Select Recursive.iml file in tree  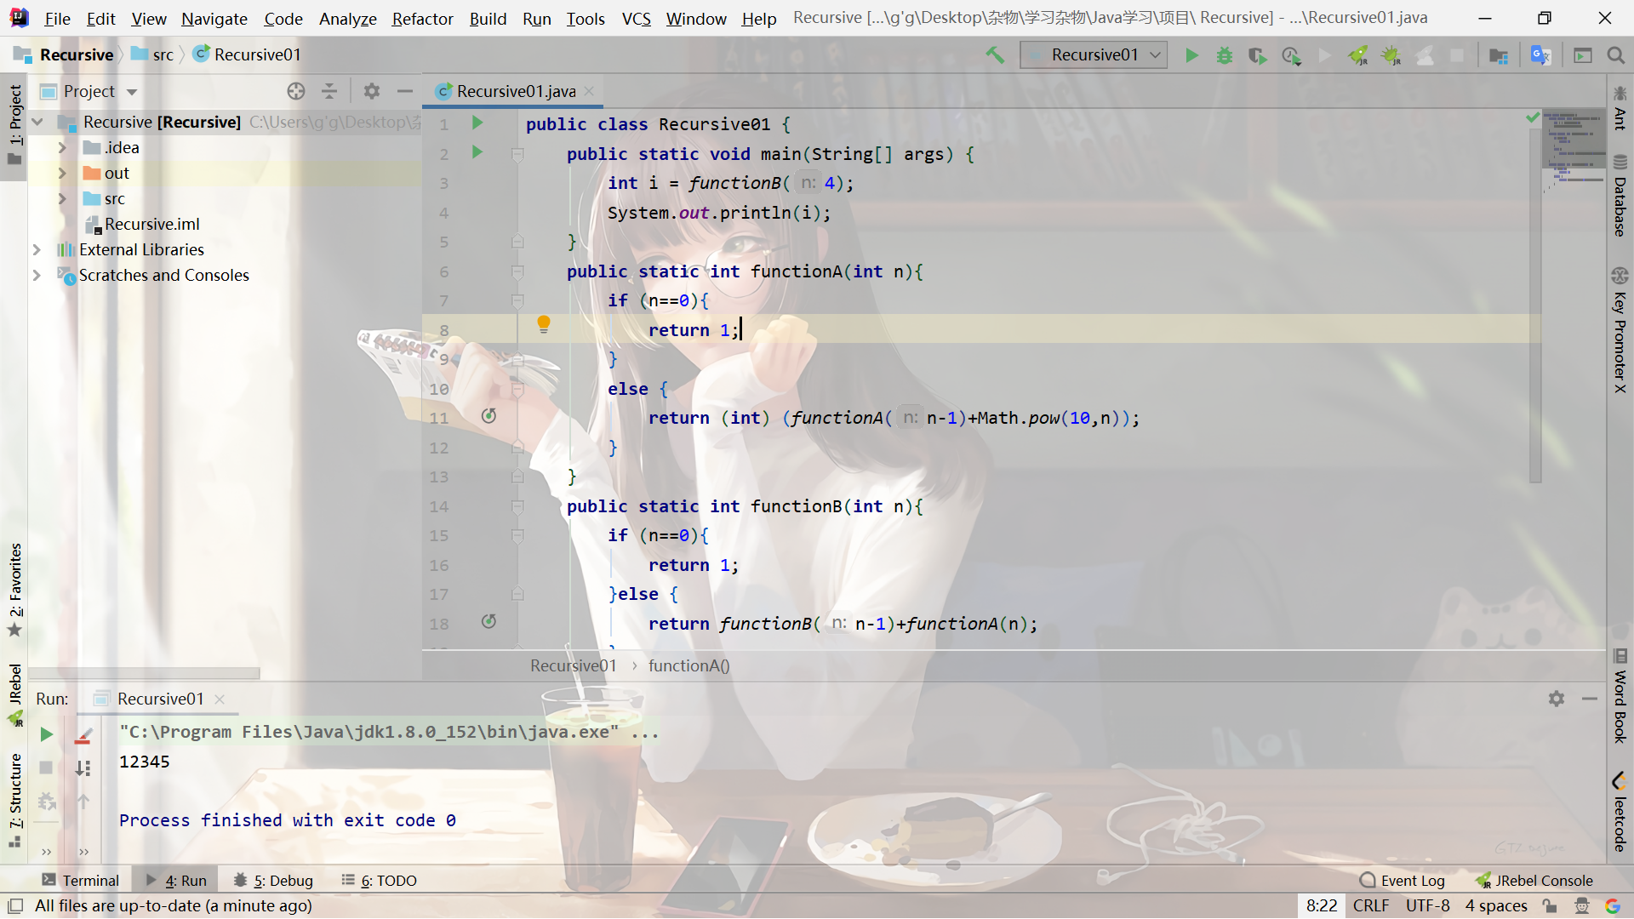142,225
